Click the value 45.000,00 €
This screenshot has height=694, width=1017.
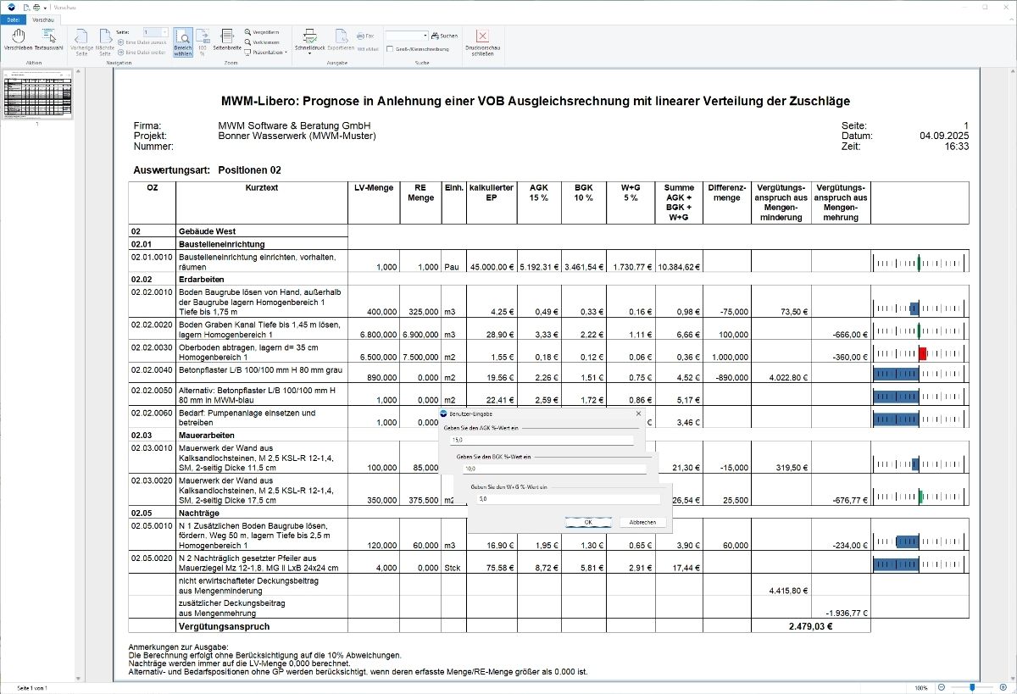[492, 267]
